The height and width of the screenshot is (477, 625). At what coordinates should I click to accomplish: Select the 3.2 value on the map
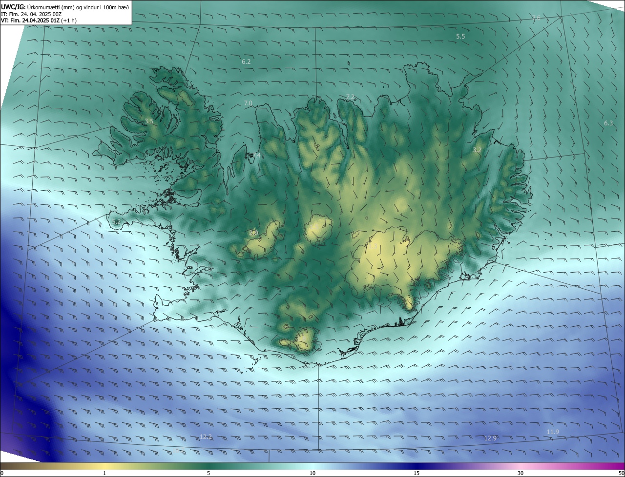[x=477, y=150]
